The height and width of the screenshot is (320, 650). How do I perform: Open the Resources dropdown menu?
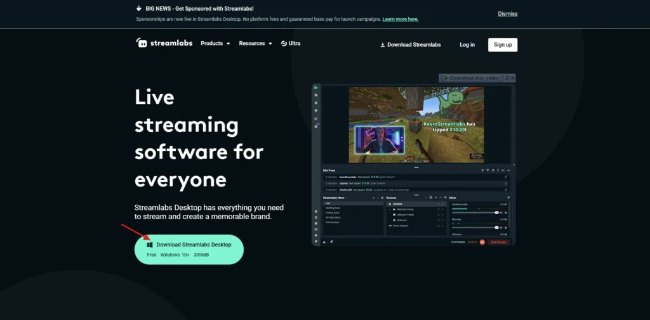[x=255, y=44]
